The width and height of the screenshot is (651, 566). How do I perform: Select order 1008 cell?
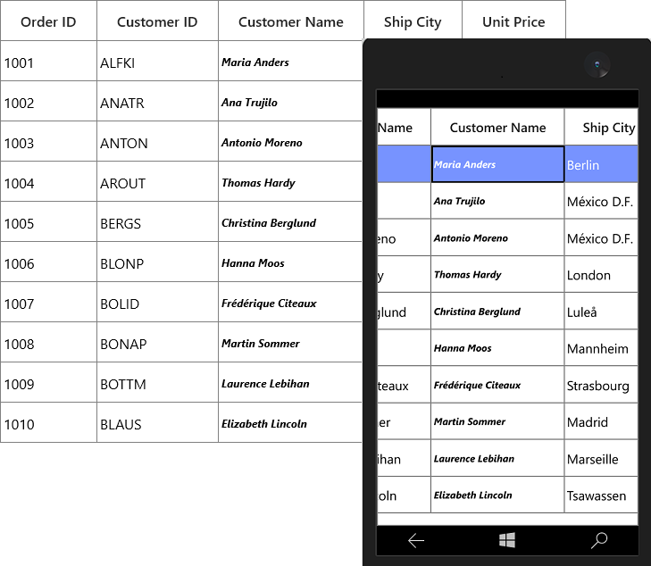point(48,343)
